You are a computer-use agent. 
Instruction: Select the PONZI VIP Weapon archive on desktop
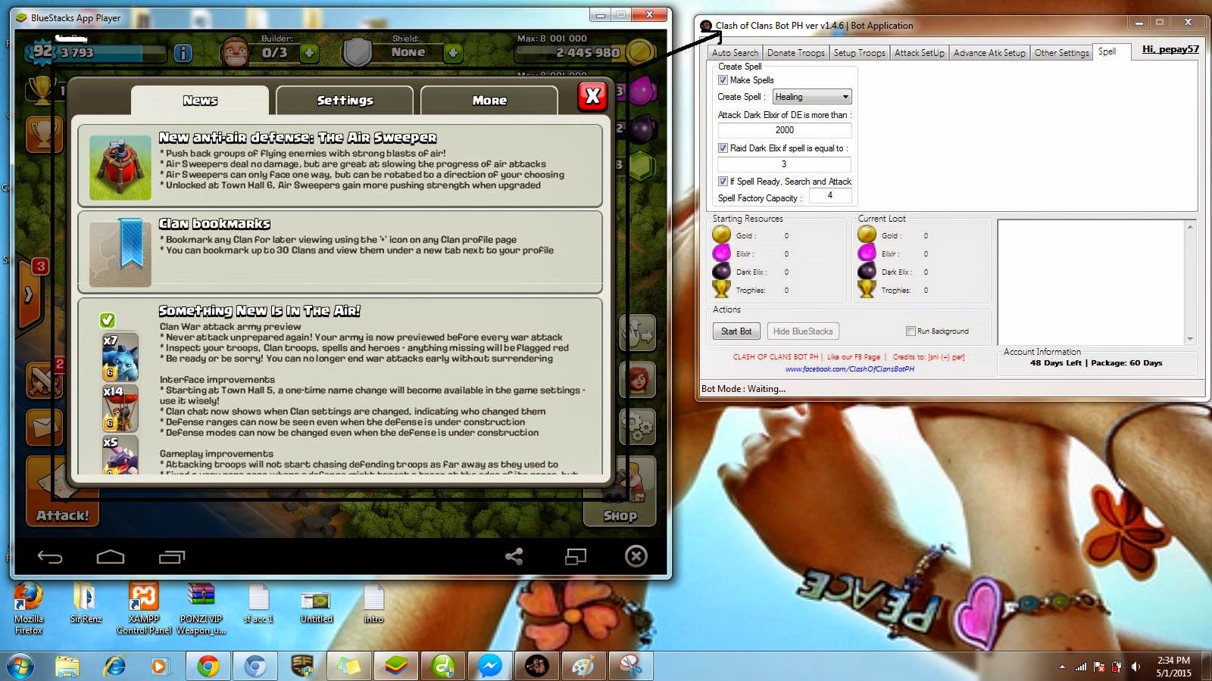tap(201, 608)
